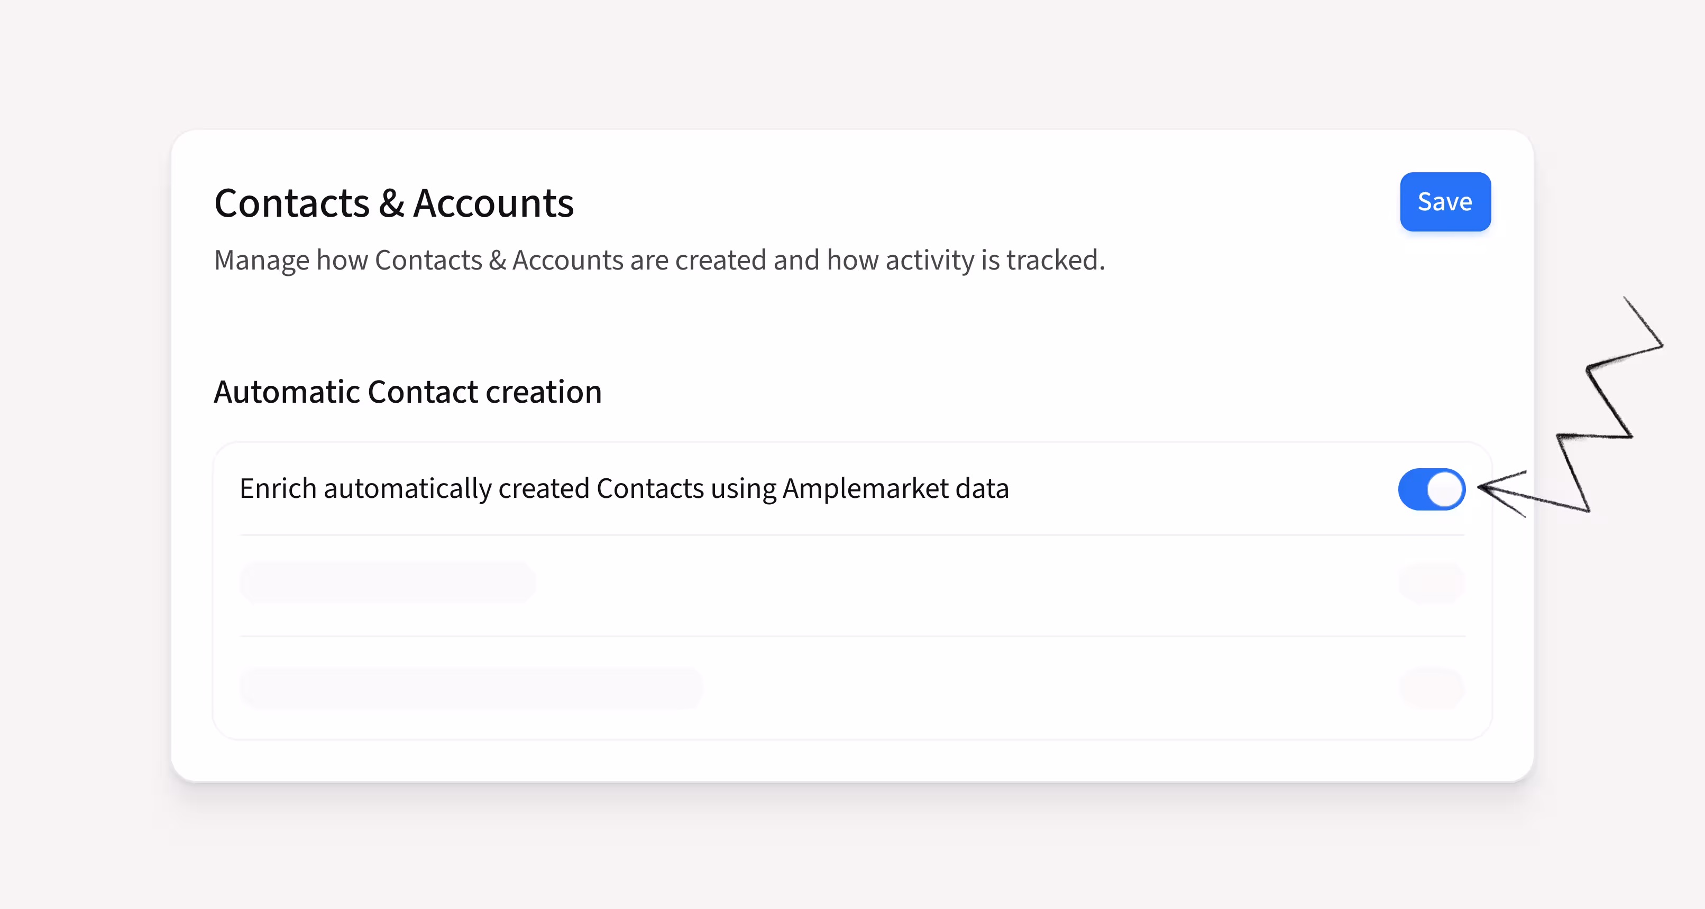Click the blue Save button
The height and width of the screenshot is (909, 1705).
tap(1445, 202)
